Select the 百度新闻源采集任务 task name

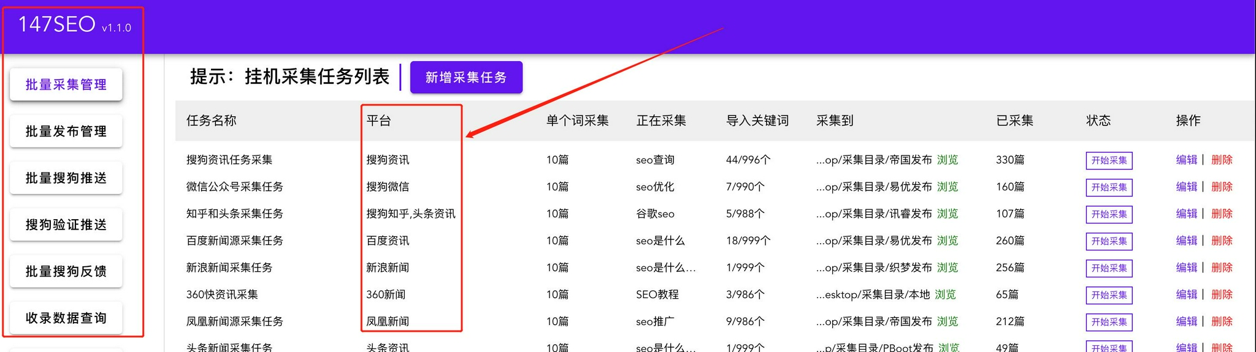click(235, 241)
